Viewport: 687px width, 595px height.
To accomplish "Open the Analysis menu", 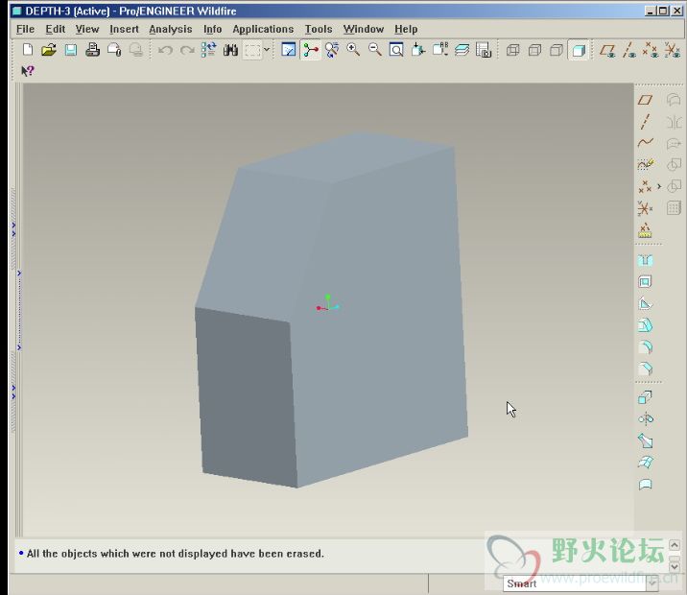I will 171,29.
